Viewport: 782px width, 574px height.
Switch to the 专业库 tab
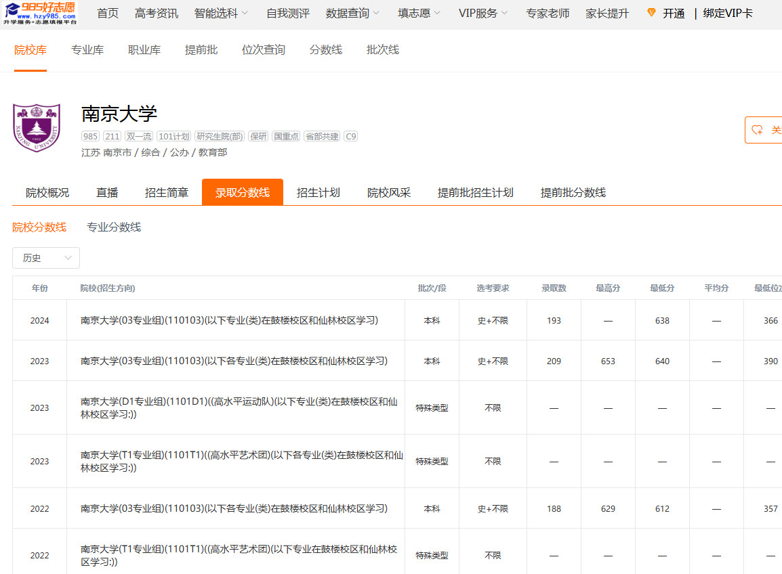(x=87, y=50)
